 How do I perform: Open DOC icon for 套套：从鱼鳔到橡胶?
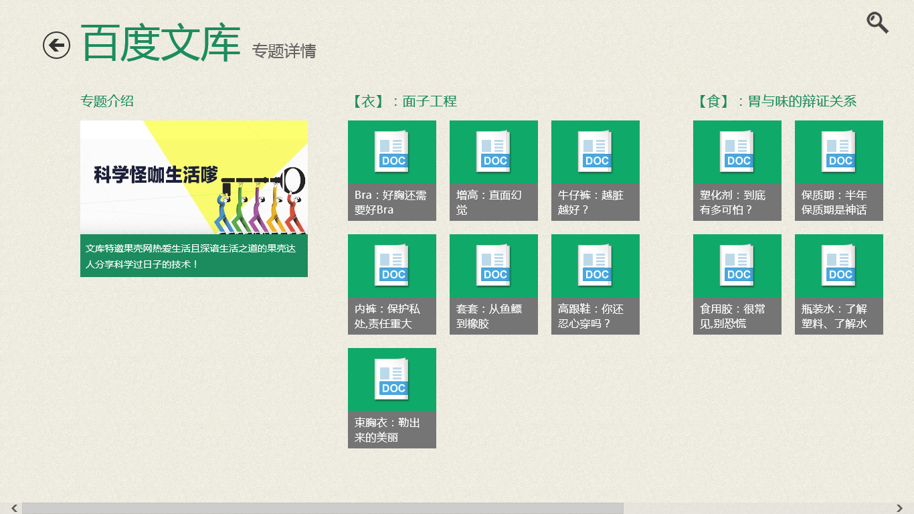(x=494, y=266)
